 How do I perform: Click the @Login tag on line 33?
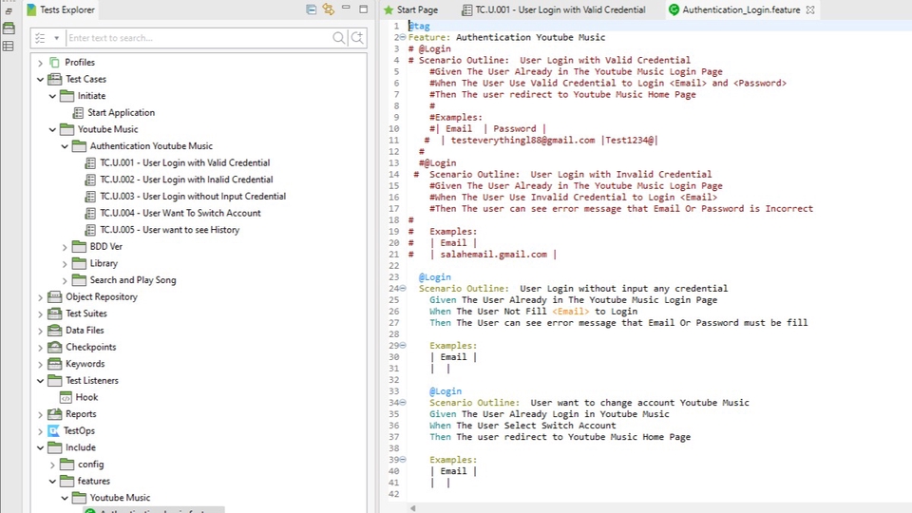click(446, 391)
